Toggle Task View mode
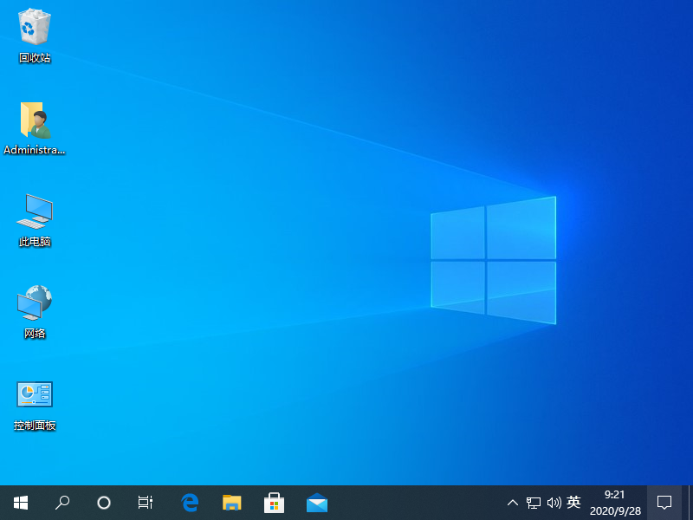 point(145,503)
